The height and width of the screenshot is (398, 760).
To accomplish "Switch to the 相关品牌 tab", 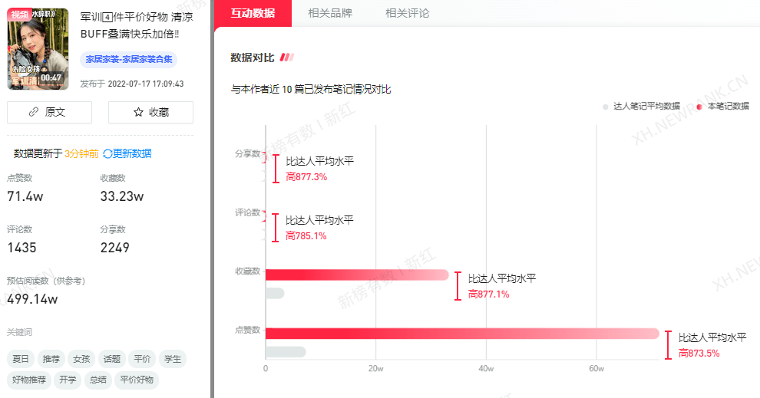I will [330, 13].
